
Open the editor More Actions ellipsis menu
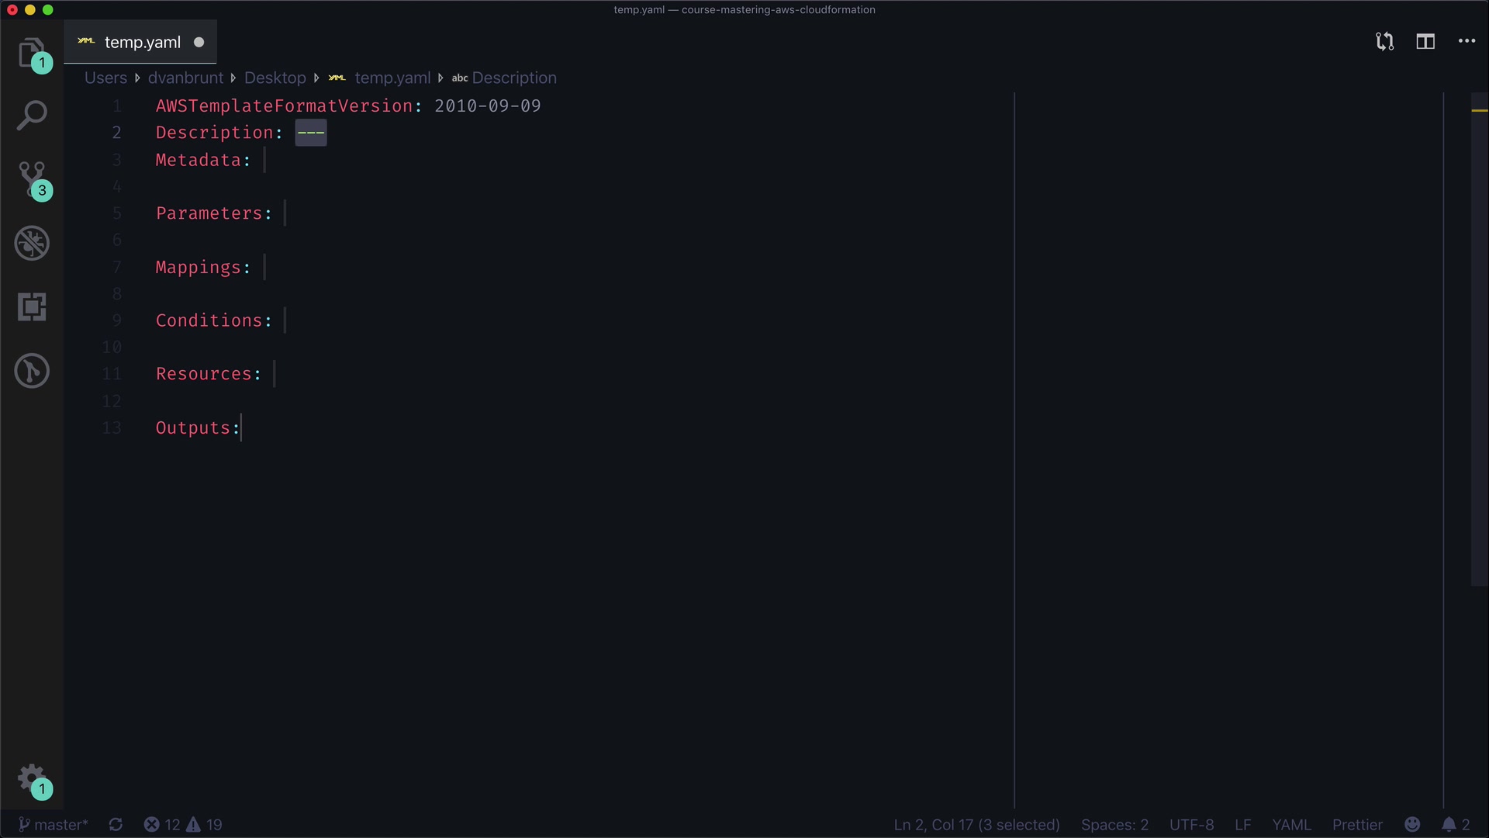(1467, 42)
